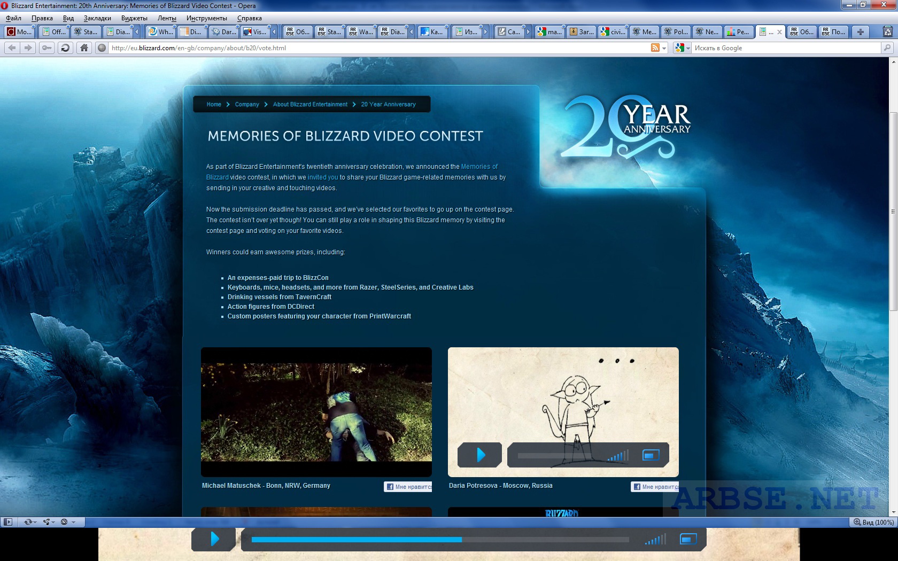This screenshot has height=561, width=898.
Task: Switch to the ma... Google tab
Action: (550, 32)
